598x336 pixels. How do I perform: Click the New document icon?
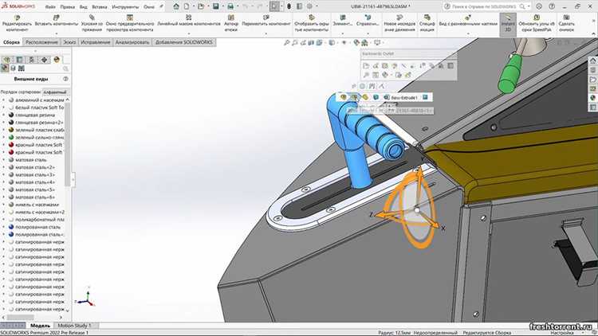coord(187,6)
